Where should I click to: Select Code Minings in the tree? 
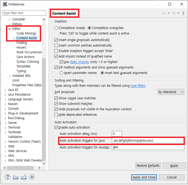(26, 33)
